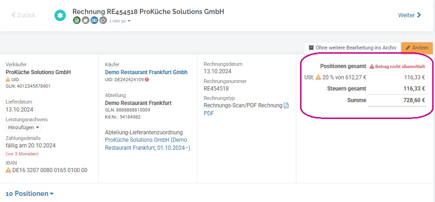435x202 pixels.
Task: Click the teal asterisk invoice icon
Action: (60, 15)
